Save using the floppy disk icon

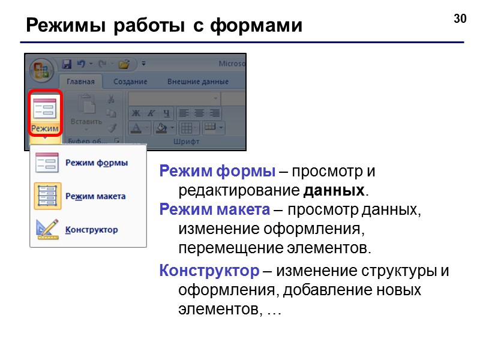tap(67, 64)
